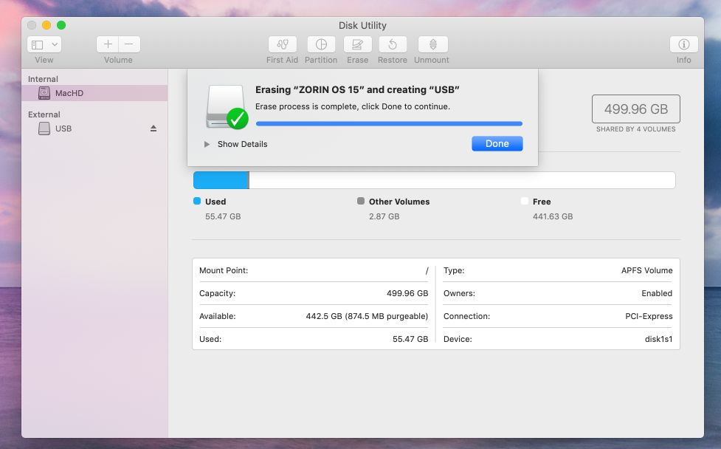Select MacHD in the sidebar

(x=69, y=93)
